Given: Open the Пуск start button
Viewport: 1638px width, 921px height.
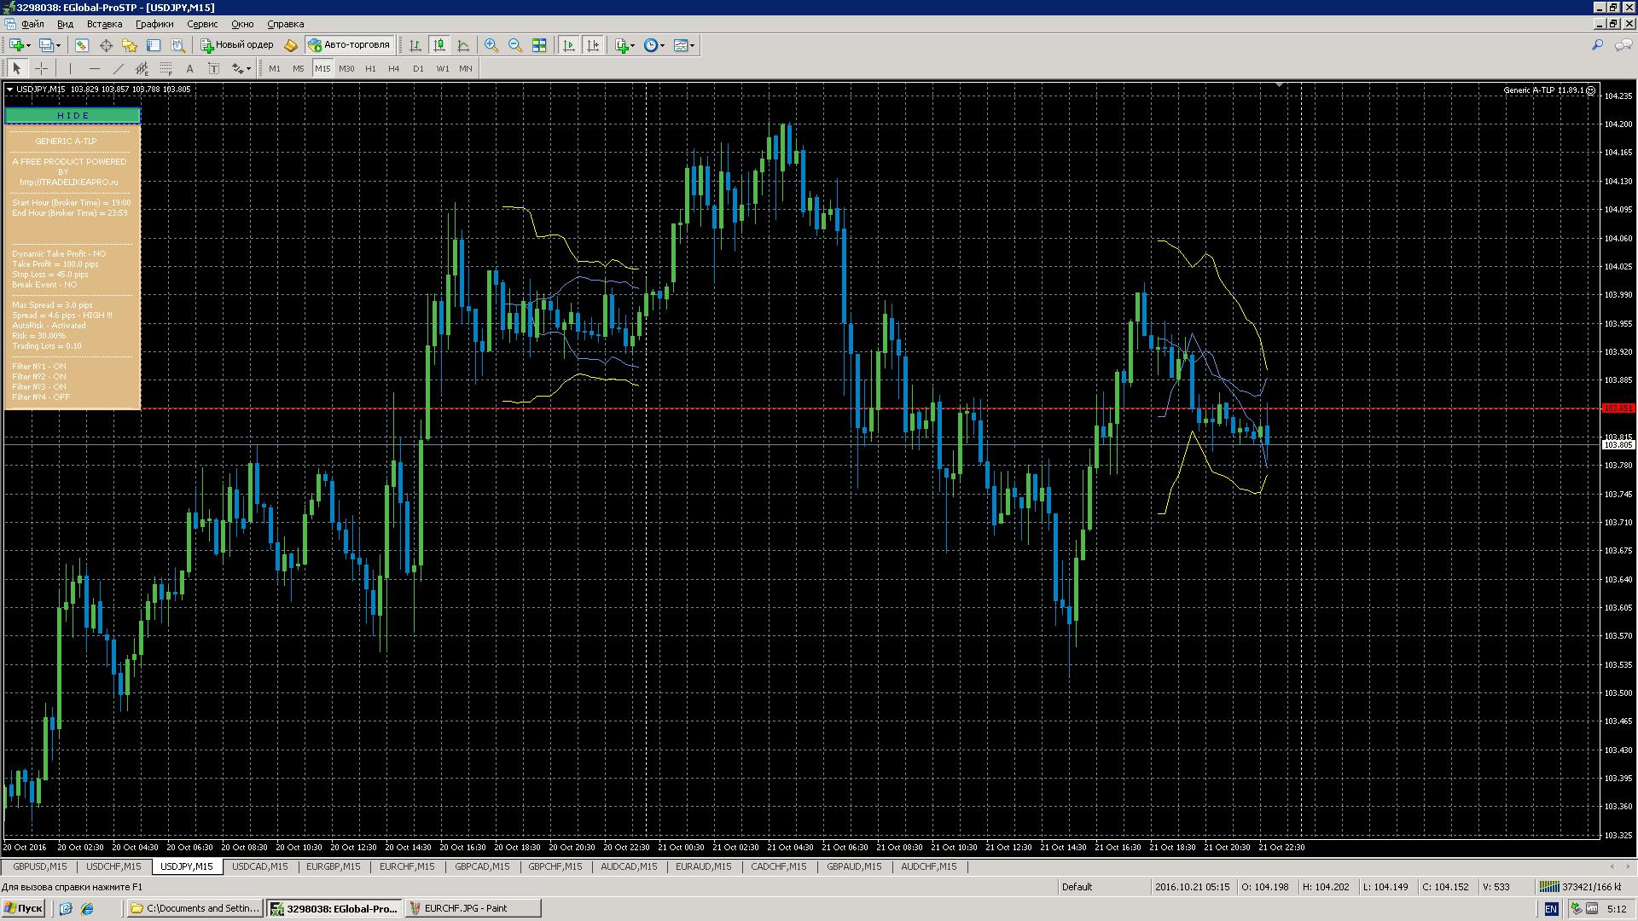Looking at the screenshot, I should click(24, 908).
